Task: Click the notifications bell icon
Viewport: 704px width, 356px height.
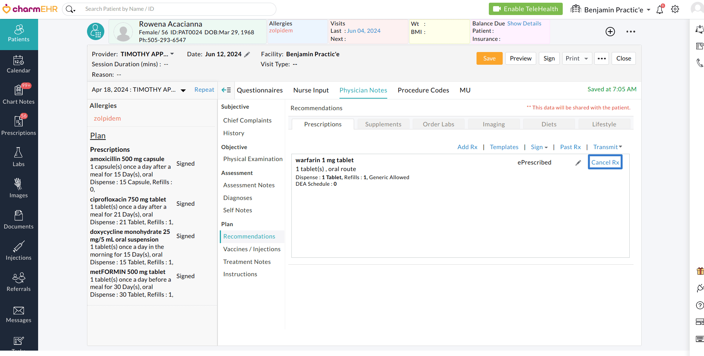Action: (660, 9)
